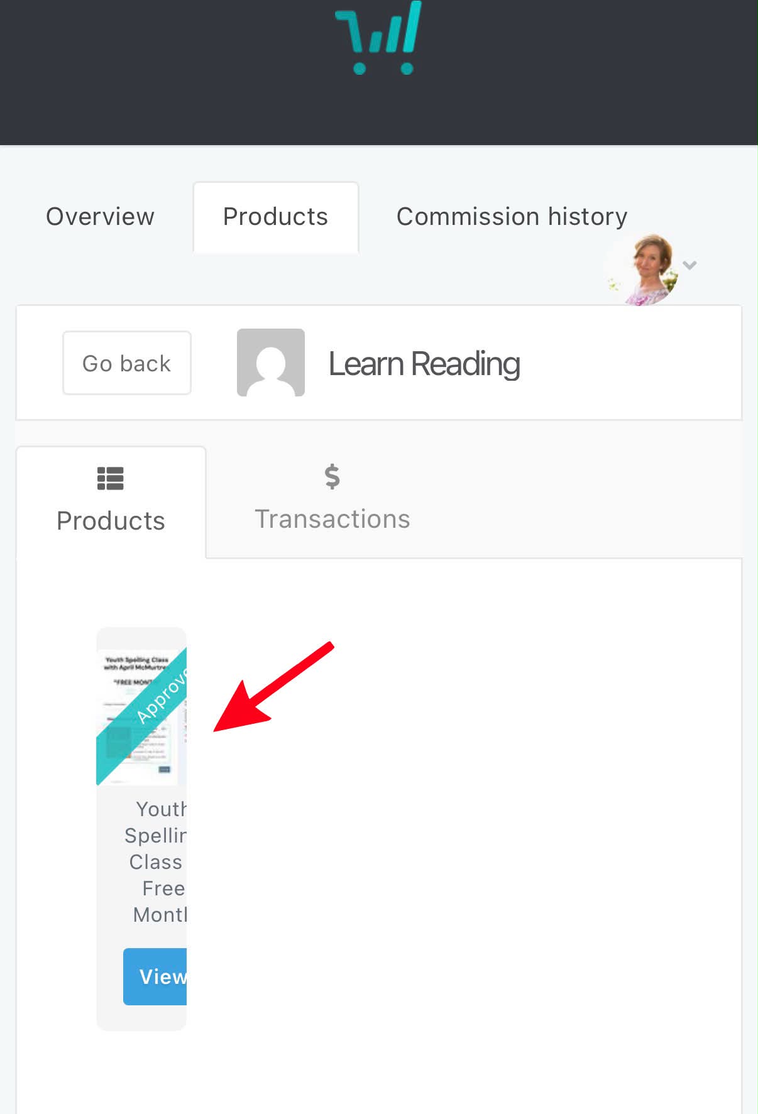Click the red arrow annotation
Screen dimensions: 758x1114
click(273, 687)
